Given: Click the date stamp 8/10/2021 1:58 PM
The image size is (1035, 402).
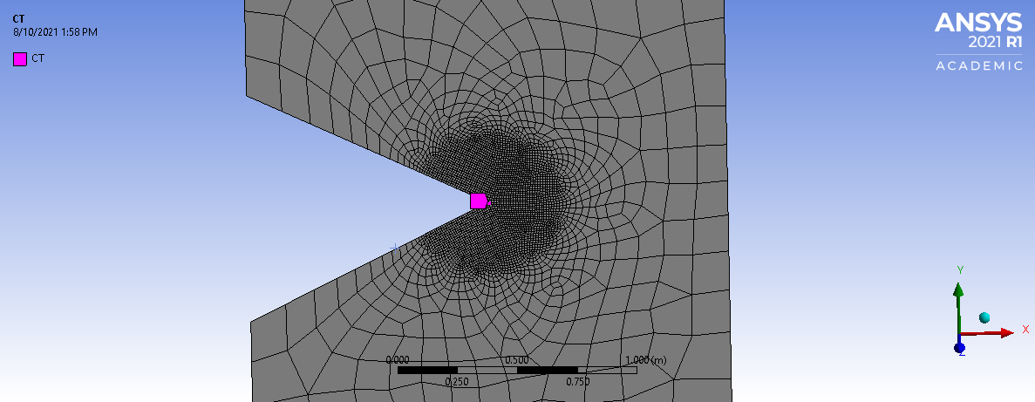Looking at the screenshot, I should coord(56,31).
